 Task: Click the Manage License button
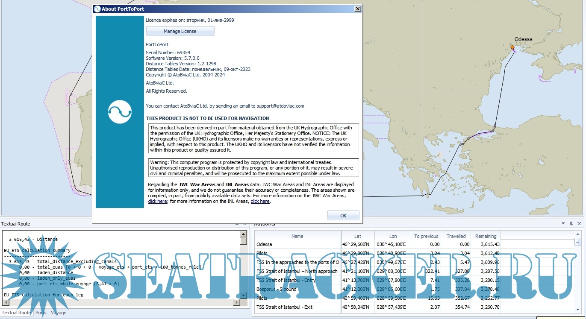coord(180,31)
